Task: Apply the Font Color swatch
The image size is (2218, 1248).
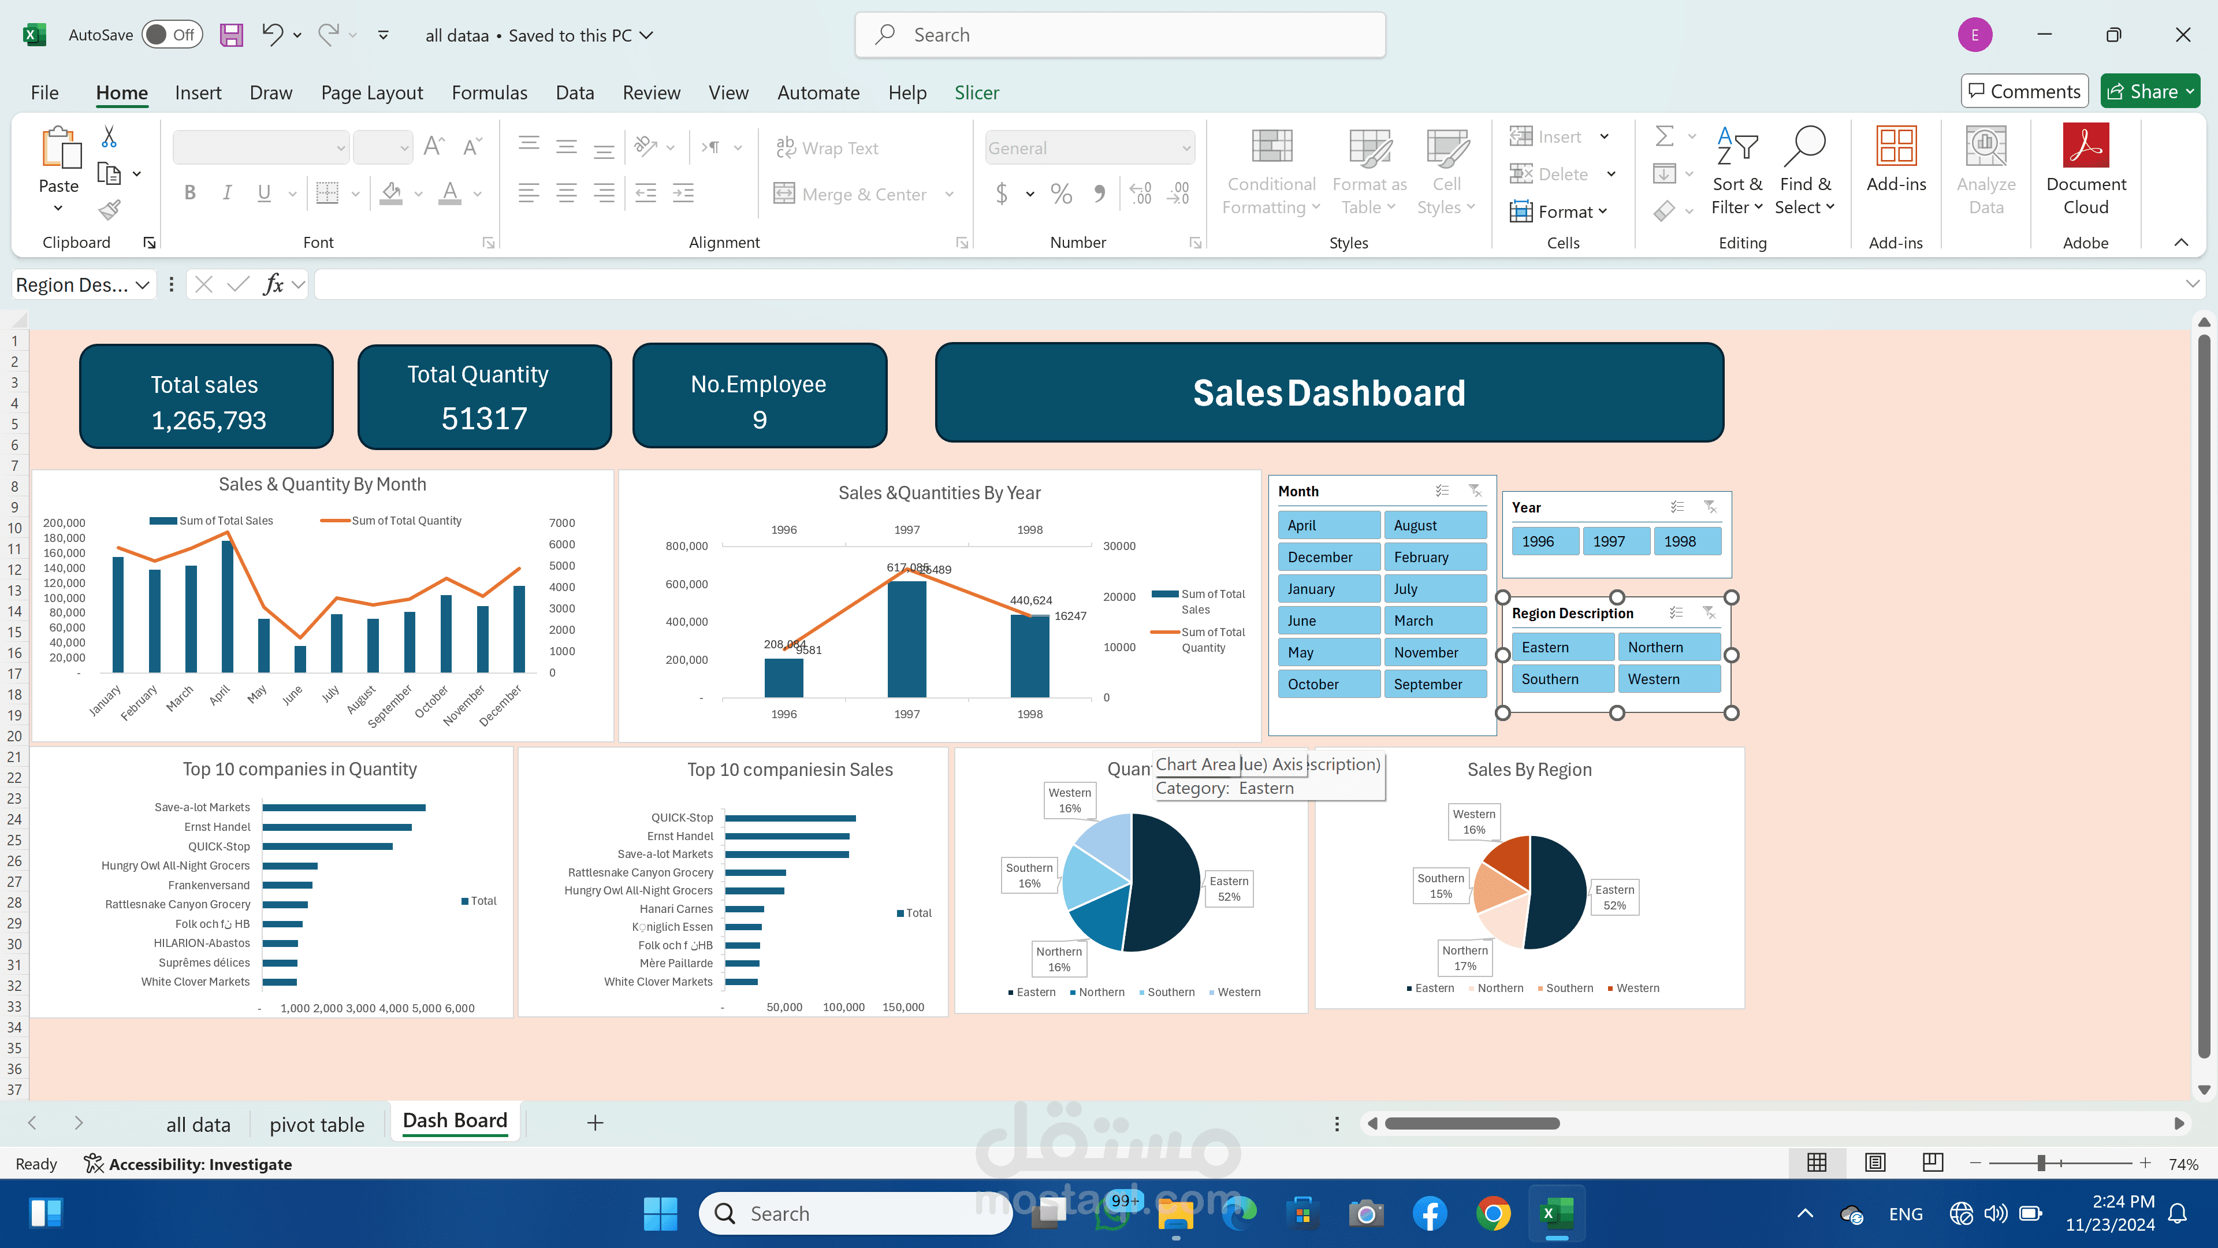Action: [449, 193]
